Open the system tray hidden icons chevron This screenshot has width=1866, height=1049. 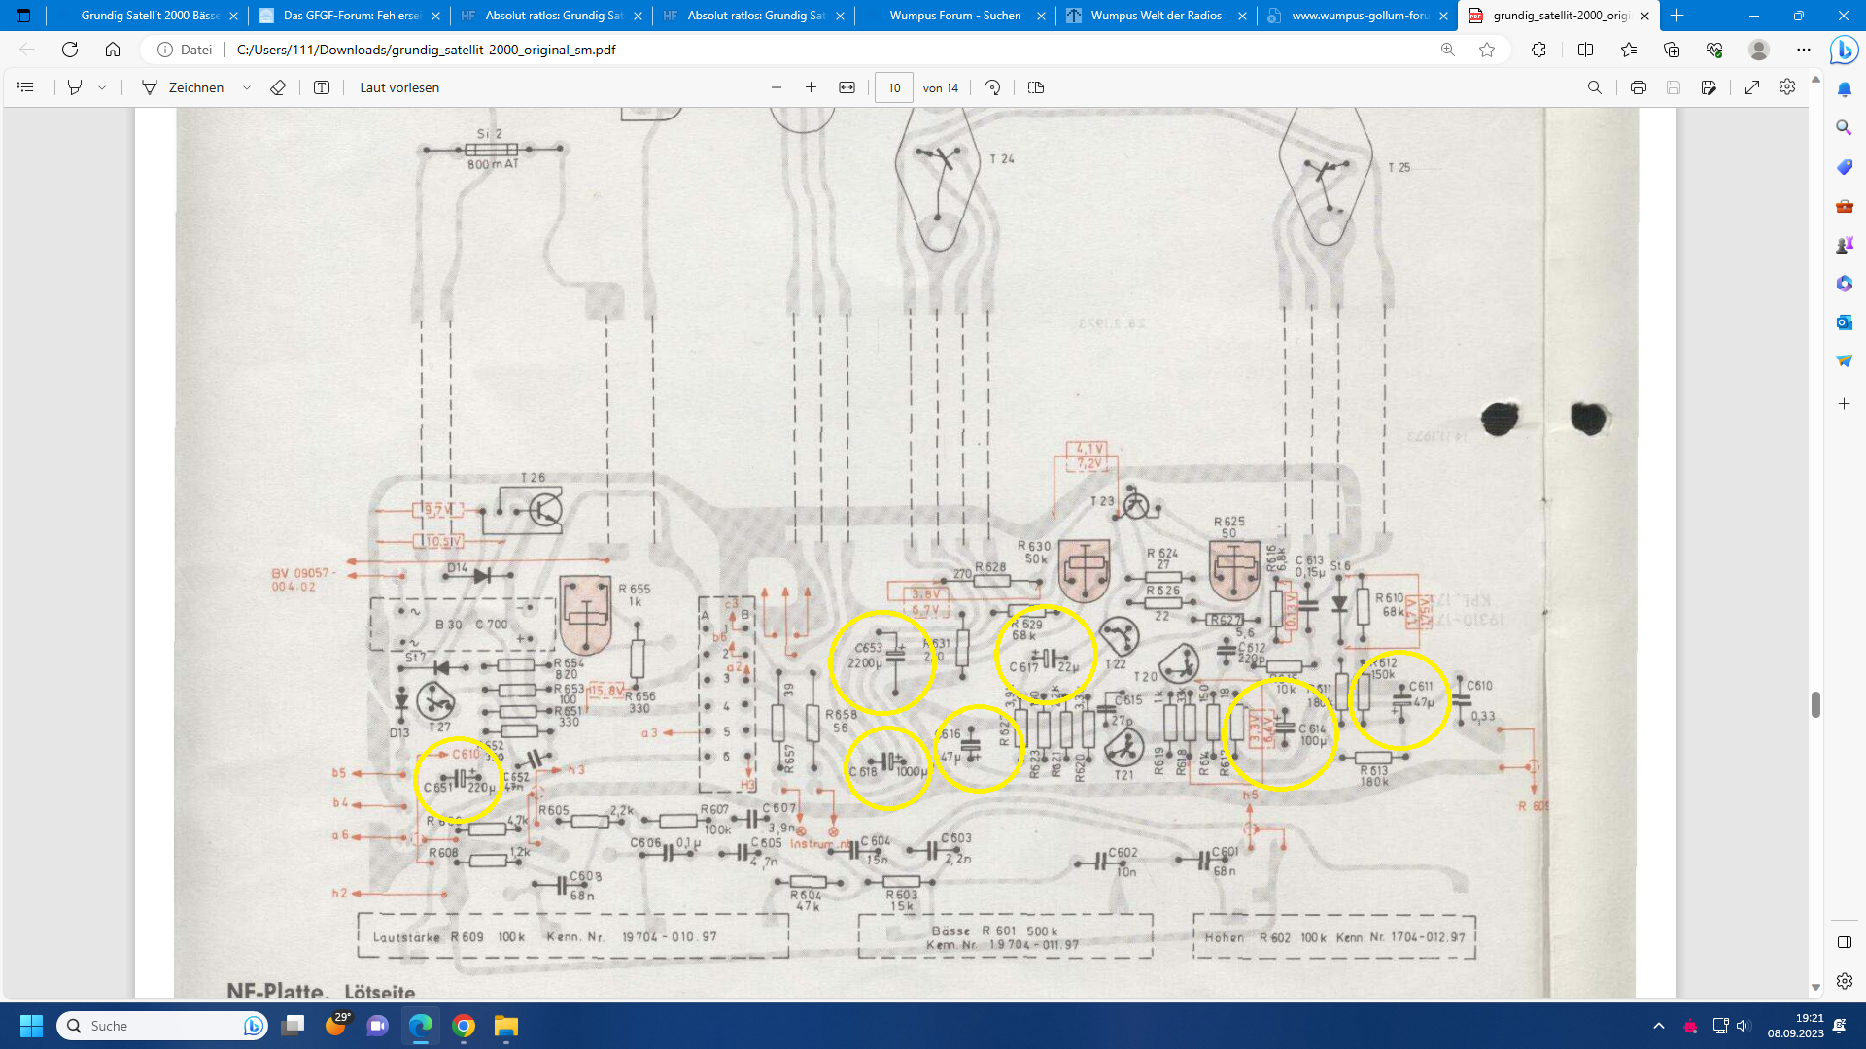[x=1659, y=1026]
